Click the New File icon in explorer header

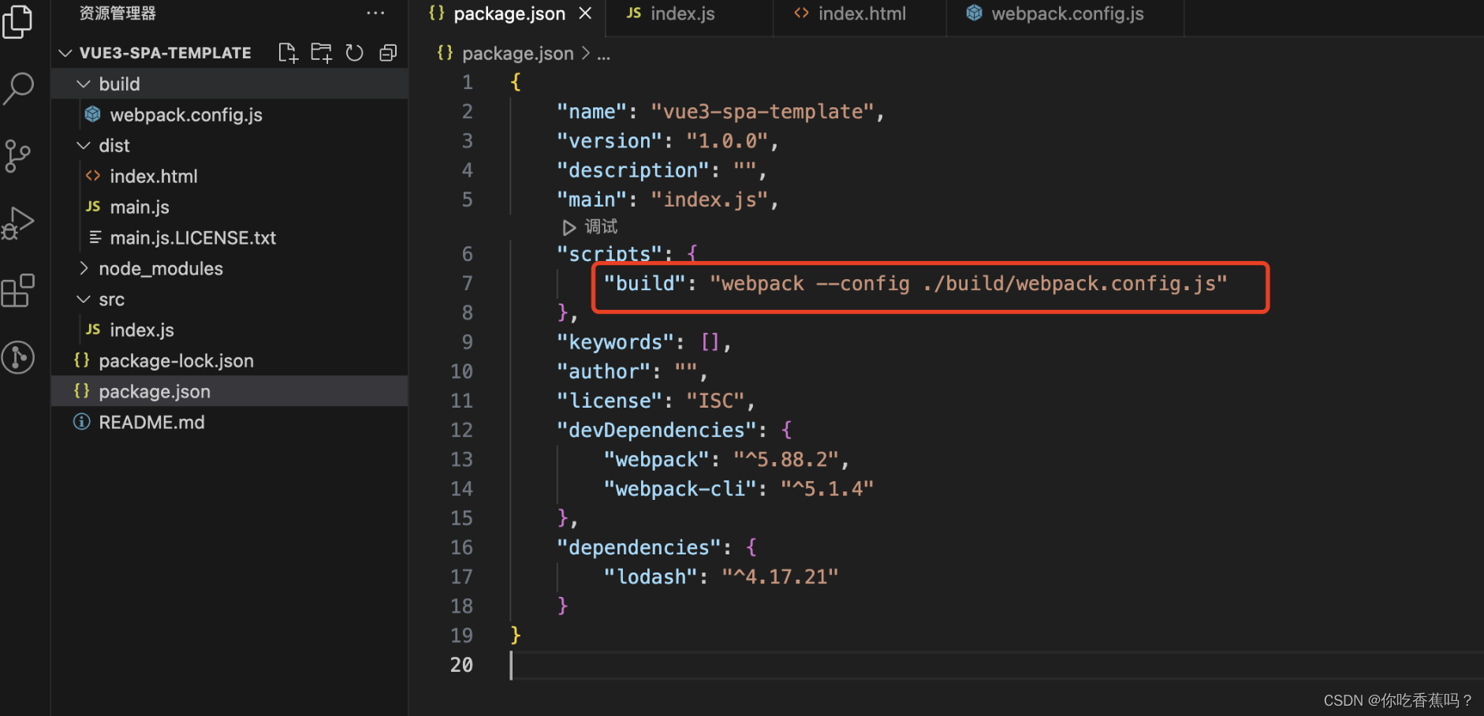pyautogui.click(x=288, y=53)
